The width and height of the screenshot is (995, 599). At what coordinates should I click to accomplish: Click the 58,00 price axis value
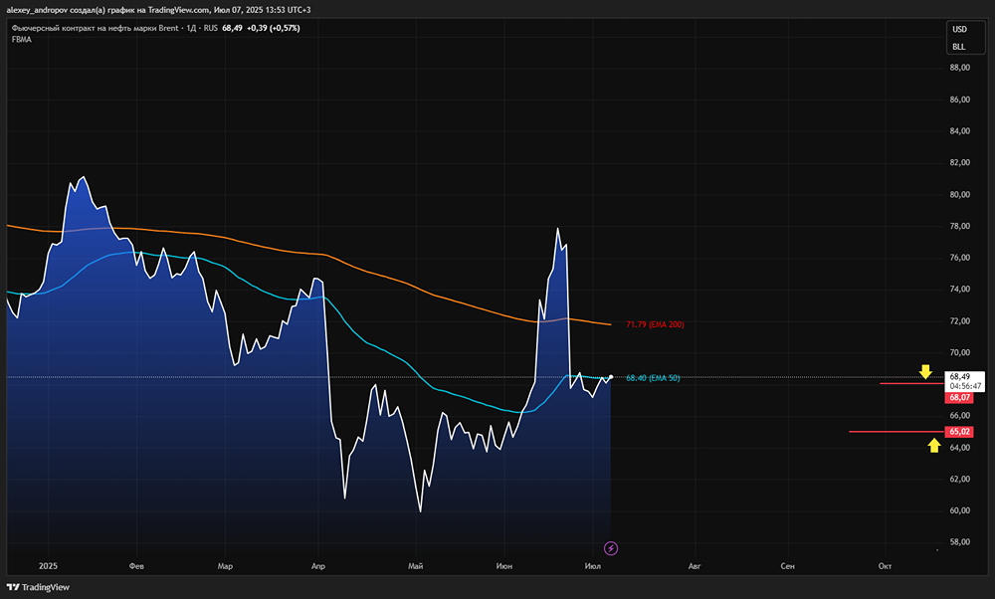(x=959, y=542)
